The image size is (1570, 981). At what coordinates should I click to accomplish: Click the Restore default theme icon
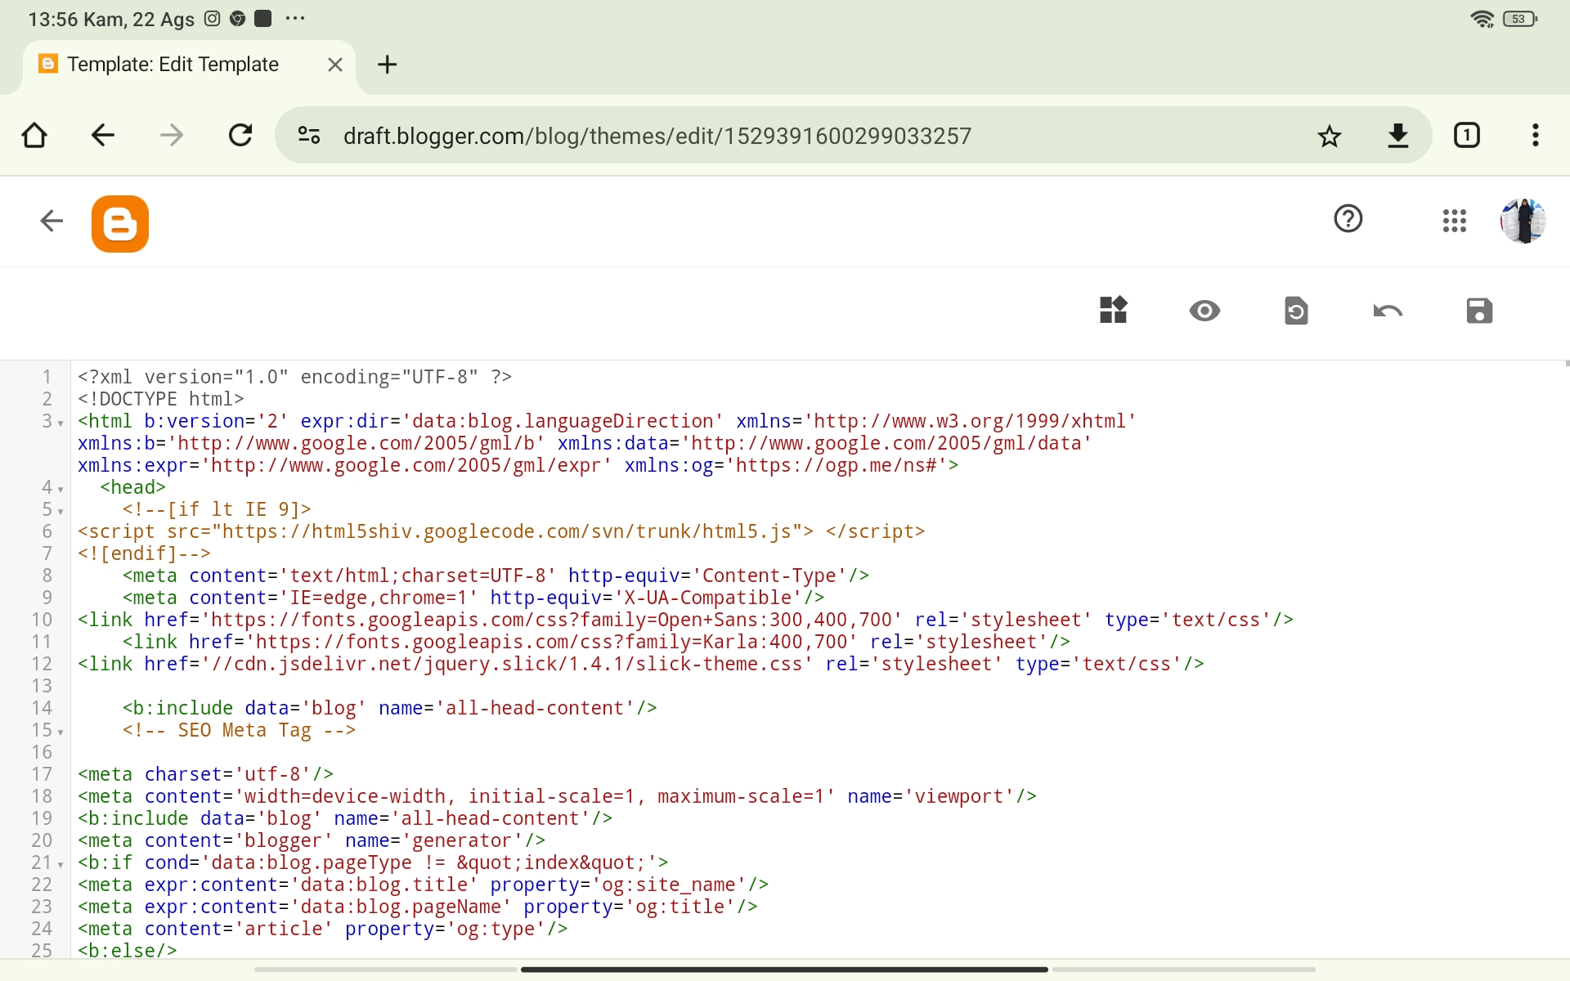1296,311
